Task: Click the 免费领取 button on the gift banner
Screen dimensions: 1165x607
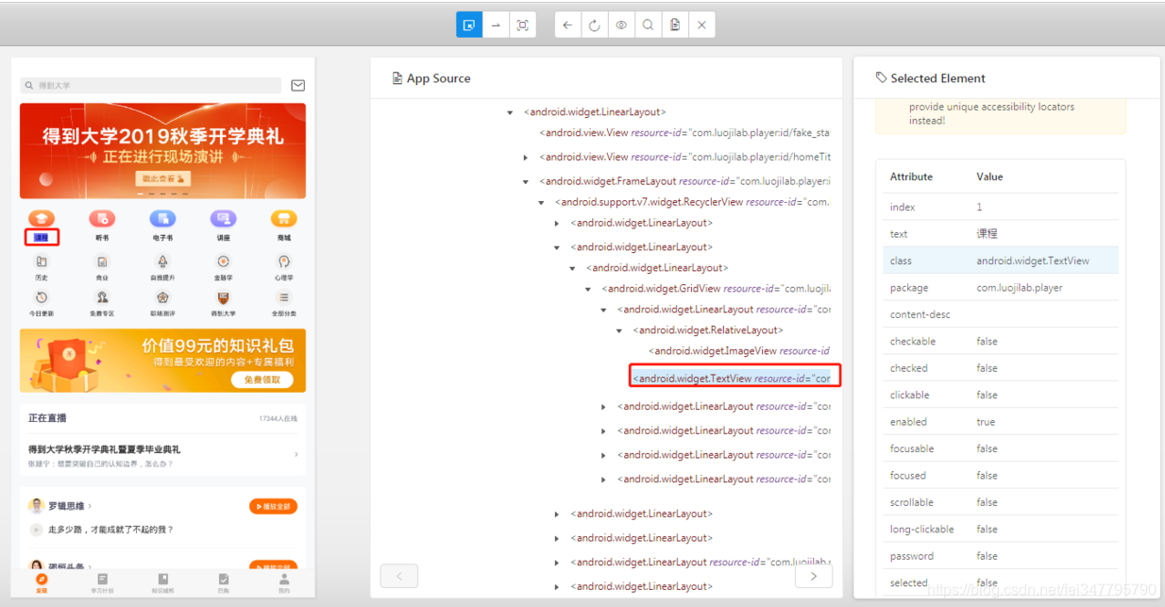Action: pos(262,379)
